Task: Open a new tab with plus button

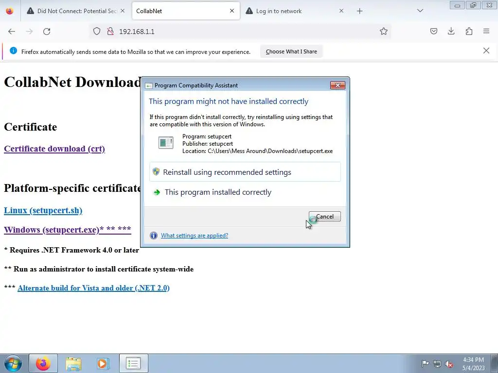Action: (359, 11)
